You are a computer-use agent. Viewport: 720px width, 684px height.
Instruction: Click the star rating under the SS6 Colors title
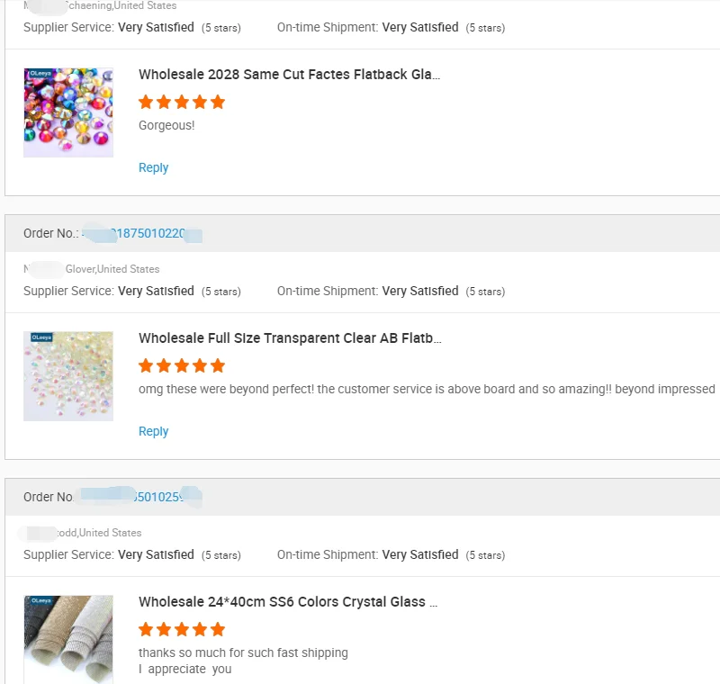(x=182, y=629)
